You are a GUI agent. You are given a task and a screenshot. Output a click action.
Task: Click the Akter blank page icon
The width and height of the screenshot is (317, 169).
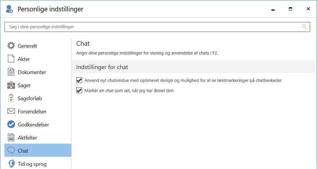click(x=11, y=59)
